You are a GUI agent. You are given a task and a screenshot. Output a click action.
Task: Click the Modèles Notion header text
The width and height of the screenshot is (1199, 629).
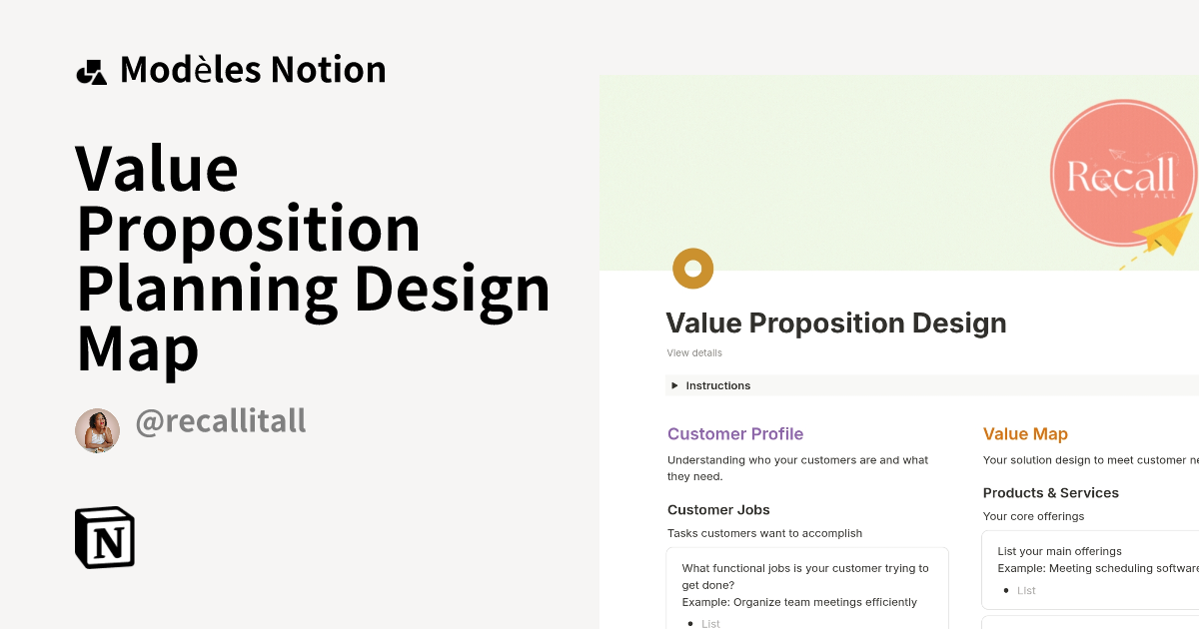point(252,69)
